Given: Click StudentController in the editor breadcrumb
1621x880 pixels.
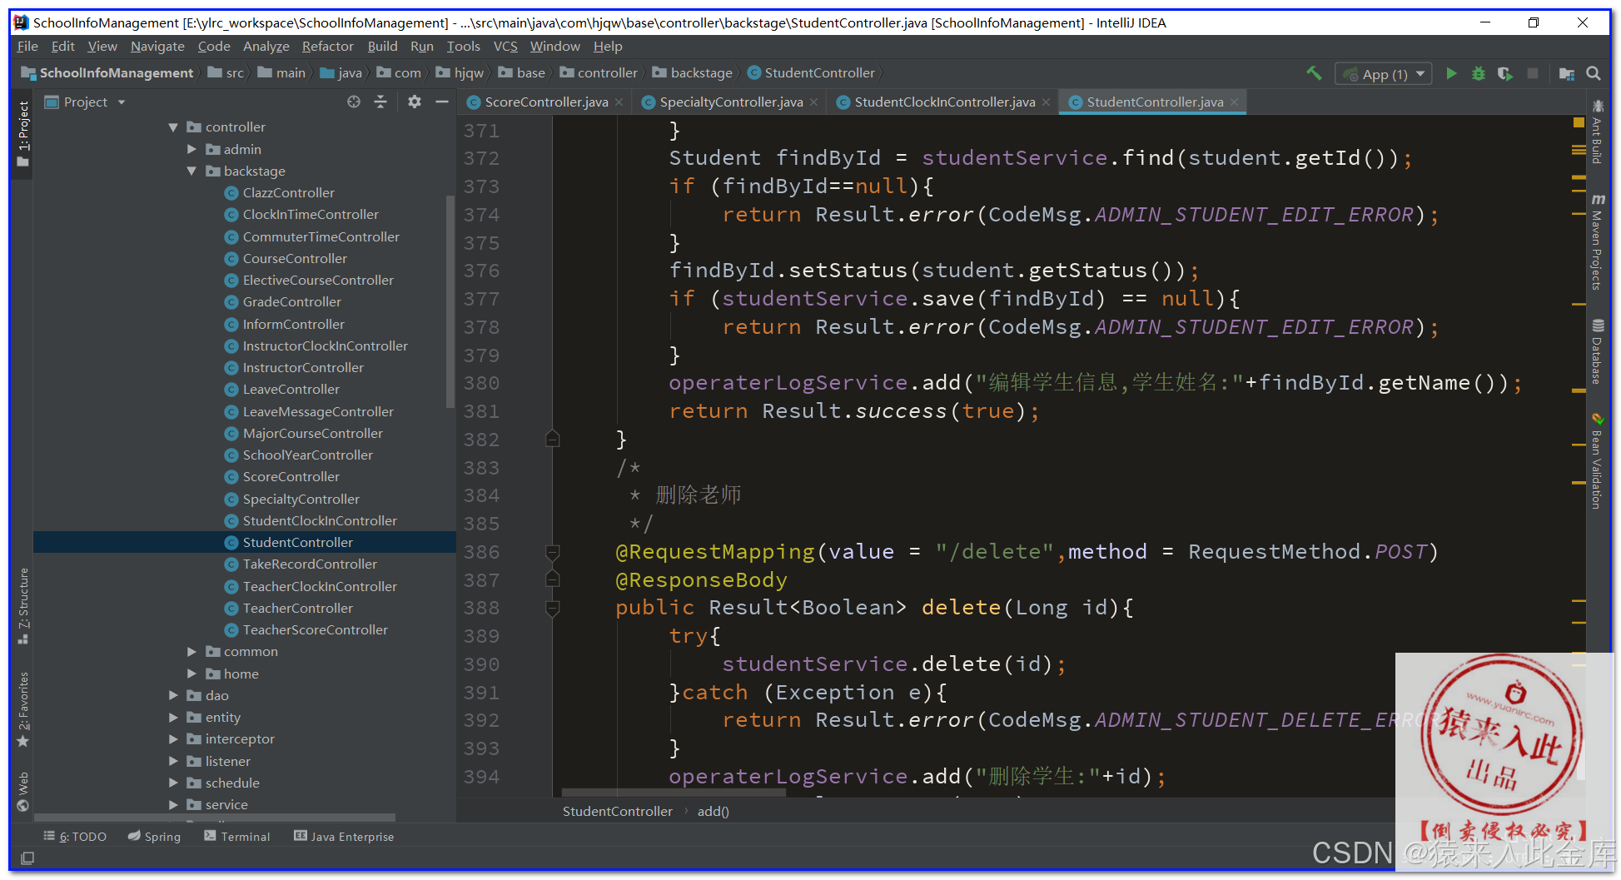Looking at the screenshot, I should [618, 811].
